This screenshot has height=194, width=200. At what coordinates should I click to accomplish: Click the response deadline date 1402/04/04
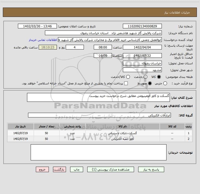tap(142, 47)
